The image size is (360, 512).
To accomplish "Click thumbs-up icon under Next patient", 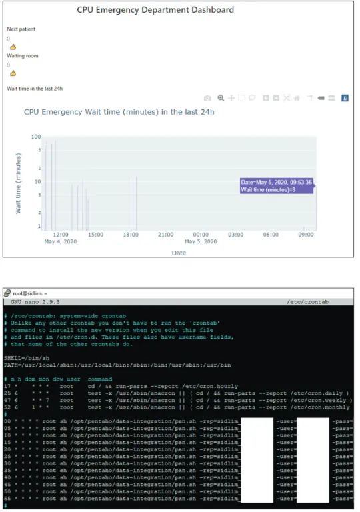I will tap(13, 47).
